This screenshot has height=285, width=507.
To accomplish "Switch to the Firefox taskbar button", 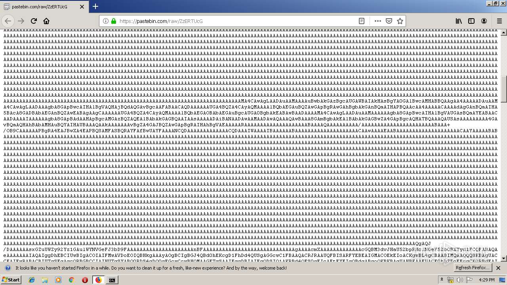I will [x=99, y=280].
